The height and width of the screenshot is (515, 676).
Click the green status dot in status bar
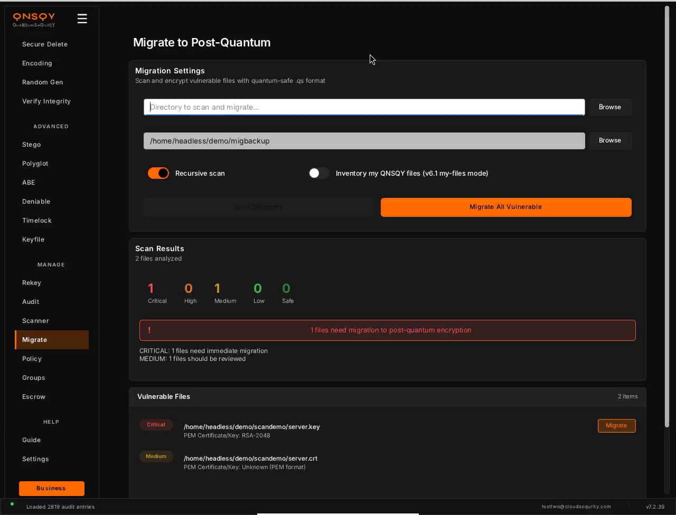coord(12,504)
